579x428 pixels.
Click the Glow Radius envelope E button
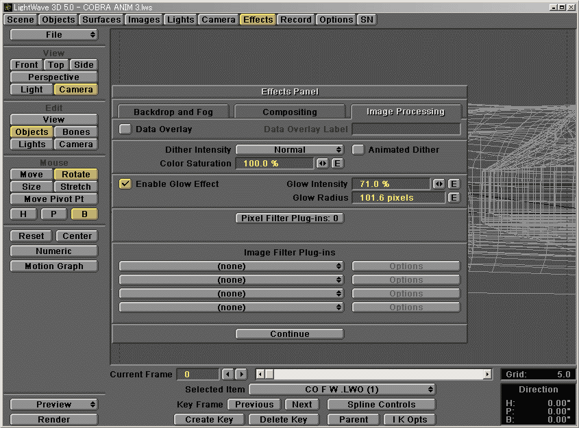pos(454,198)
